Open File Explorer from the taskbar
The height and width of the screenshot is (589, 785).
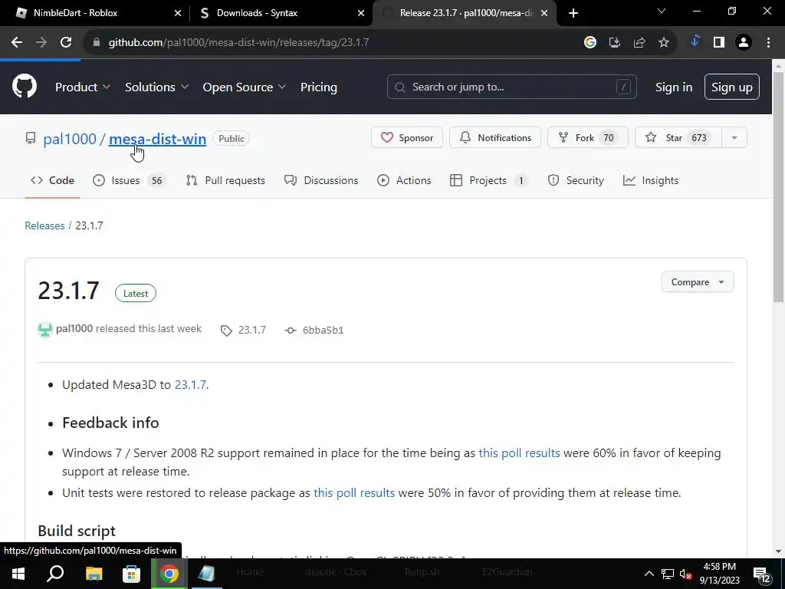click(x=94, y=574)
